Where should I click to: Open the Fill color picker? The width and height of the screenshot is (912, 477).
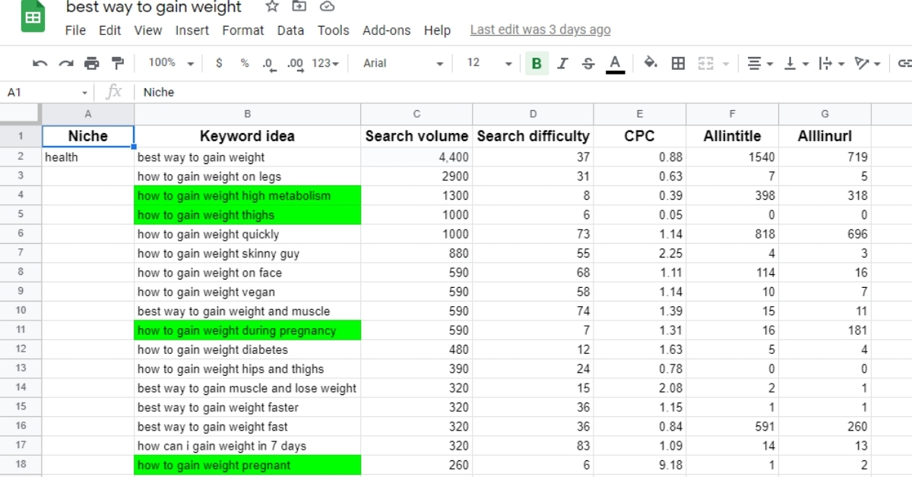pyautogui.click(x=651, y=63)
